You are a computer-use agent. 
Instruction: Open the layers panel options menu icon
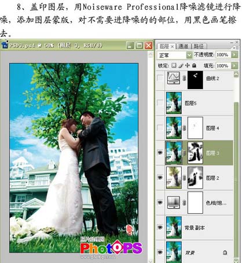(x=236, y=47)
